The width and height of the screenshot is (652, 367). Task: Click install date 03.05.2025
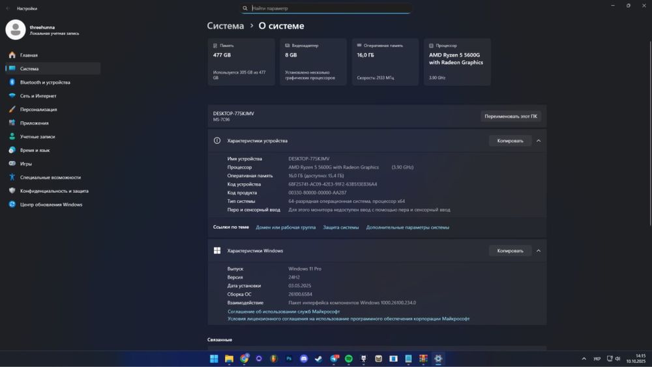point(300,286)
